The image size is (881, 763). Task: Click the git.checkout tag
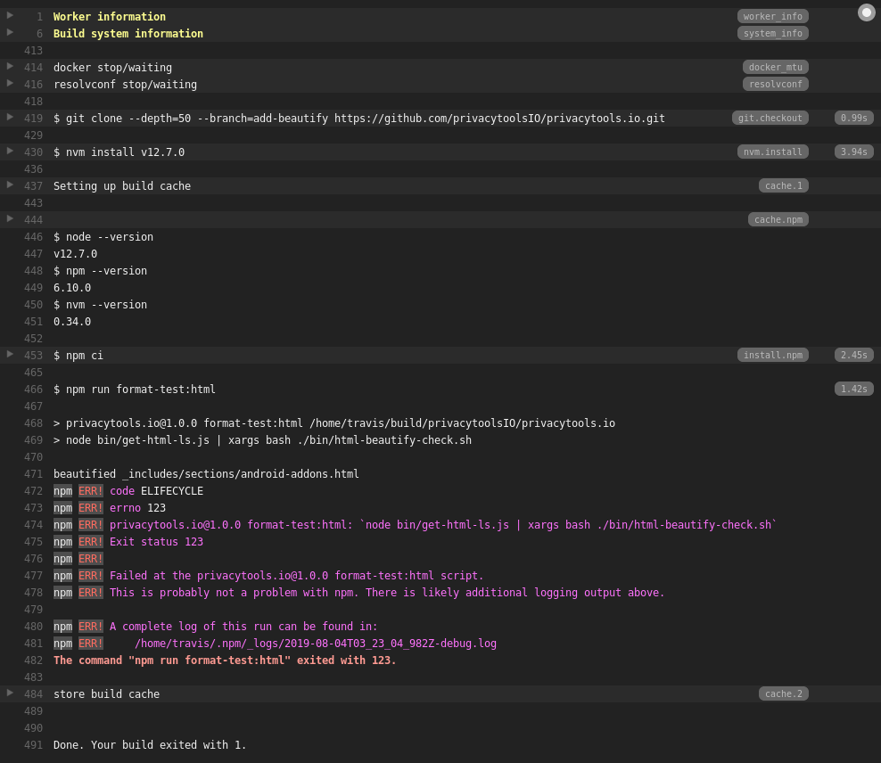pyautogui.click(x=770, y=118)
